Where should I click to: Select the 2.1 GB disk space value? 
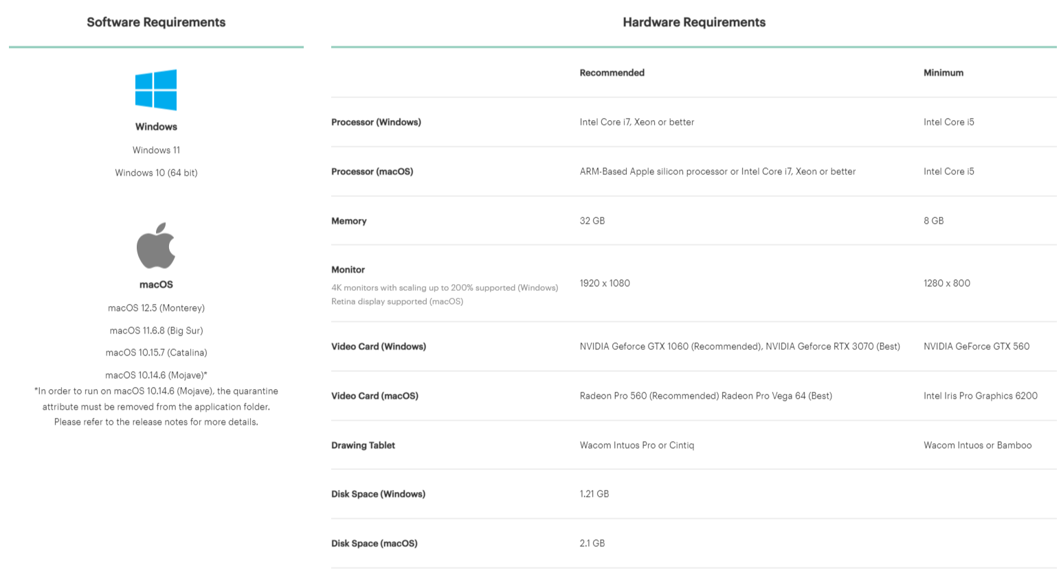pos(592,543)
